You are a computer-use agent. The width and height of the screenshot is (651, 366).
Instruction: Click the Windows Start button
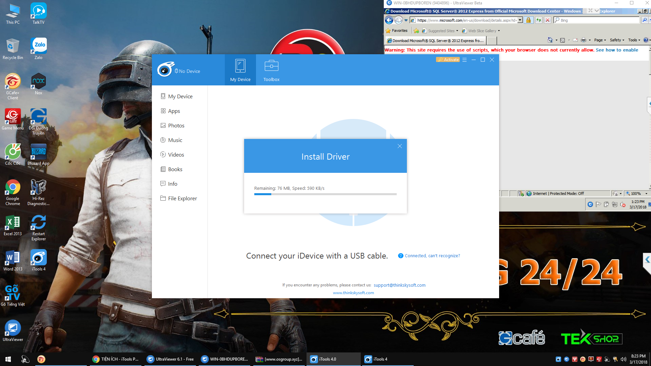point(8,359)
